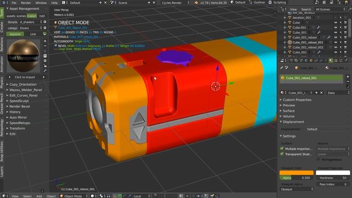This screenshot has height=198, width=352.
Task: Toggle visibility eye for Cube in outliner
Action: tap(335, 23)
